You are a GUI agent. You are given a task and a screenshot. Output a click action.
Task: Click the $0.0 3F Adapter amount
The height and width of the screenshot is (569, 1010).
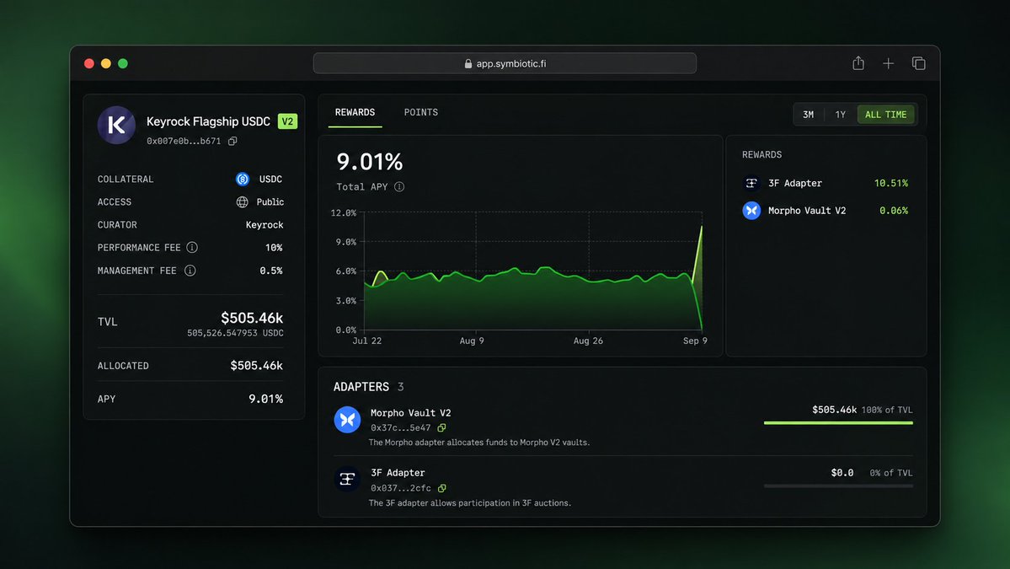click(x=842, y=473)
